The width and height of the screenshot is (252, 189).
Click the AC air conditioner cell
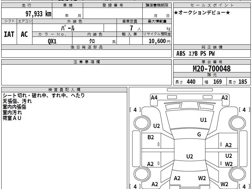coord(25,34)
